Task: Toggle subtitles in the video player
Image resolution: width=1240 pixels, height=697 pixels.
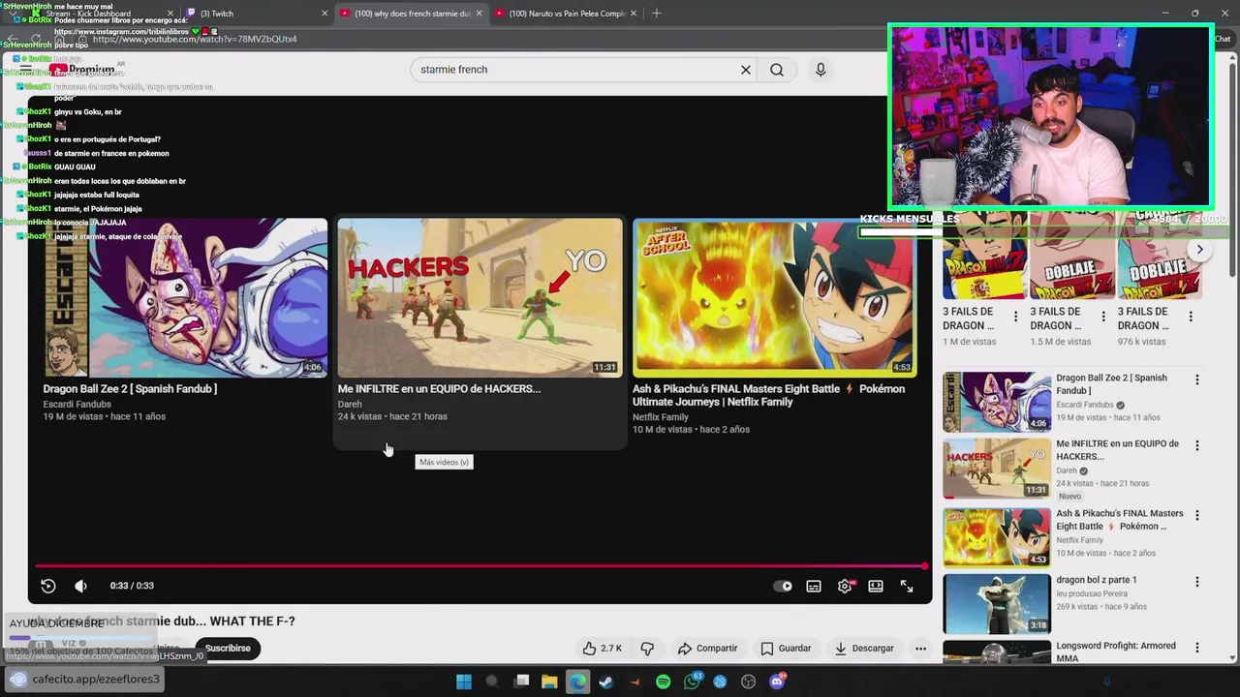Action: point(814,586)
